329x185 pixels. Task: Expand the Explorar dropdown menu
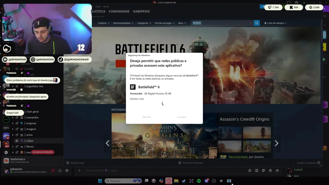coord(104,23)
